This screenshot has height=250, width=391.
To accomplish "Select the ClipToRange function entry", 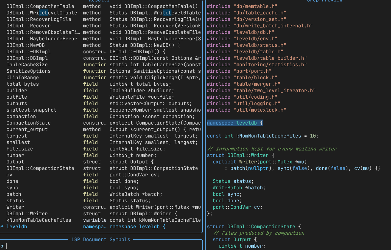I will 23,77.
